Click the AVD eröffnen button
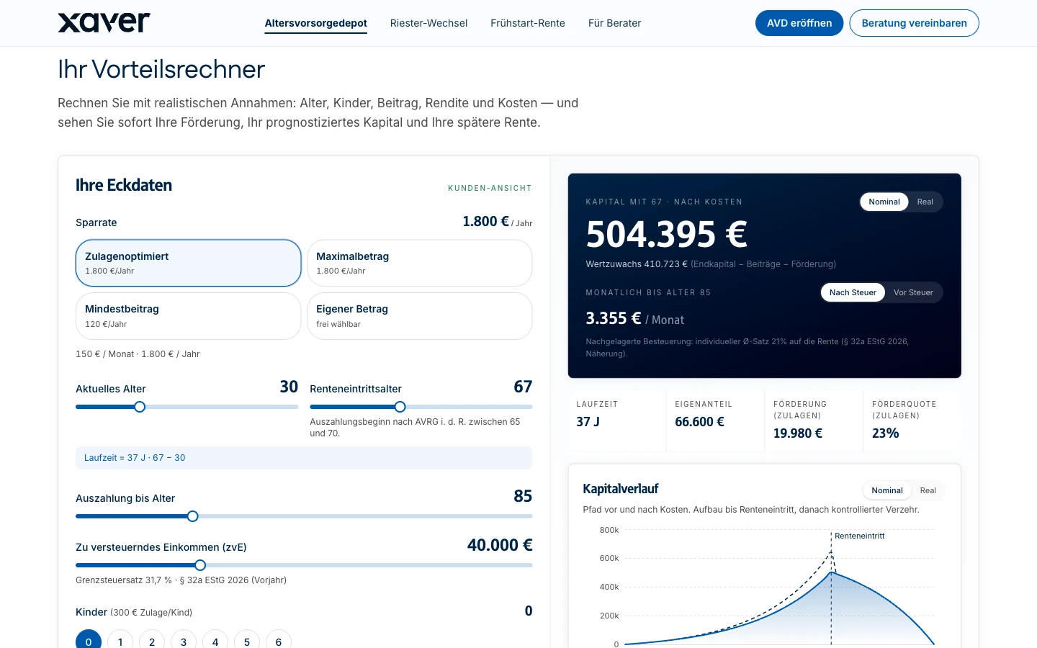Screen dimensions: 1037x648 (x=799, y=23)
